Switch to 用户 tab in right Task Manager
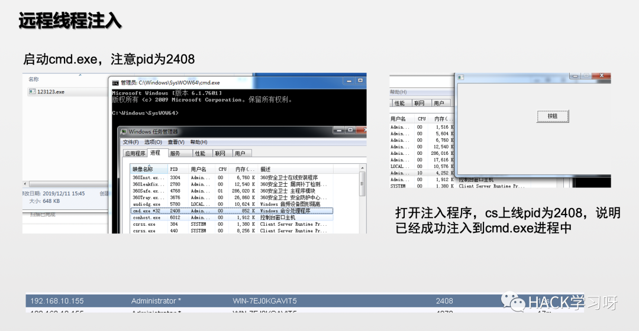Image resolution: width=639 pixels, height=331 pixels. point(441,103)
